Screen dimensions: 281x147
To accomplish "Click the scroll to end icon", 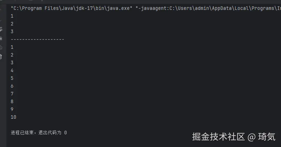I will 1,38.
